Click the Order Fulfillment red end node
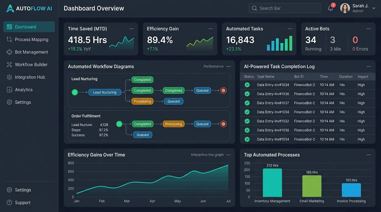The height and width of the screenshot is (212, 381). point(223,124)
